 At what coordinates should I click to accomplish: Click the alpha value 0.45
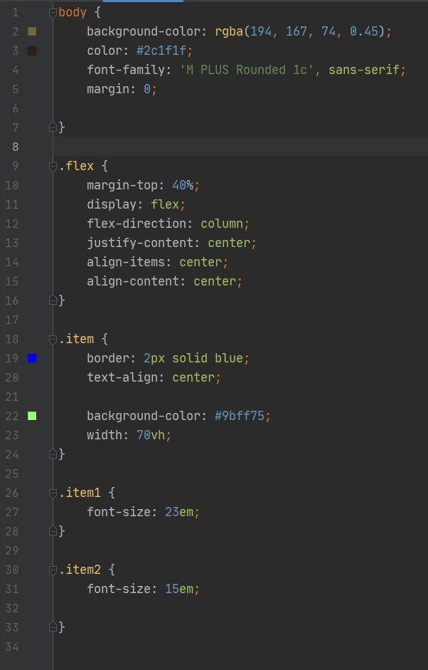pyautogui.click(x=364, y=31)
